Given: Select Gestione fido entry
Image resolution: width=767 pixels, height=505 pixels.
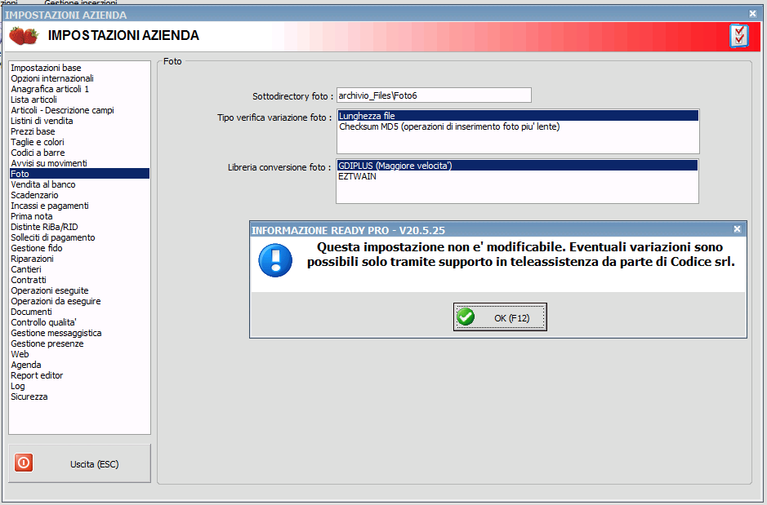Looking at the screenshot, I should click(80, 248).
